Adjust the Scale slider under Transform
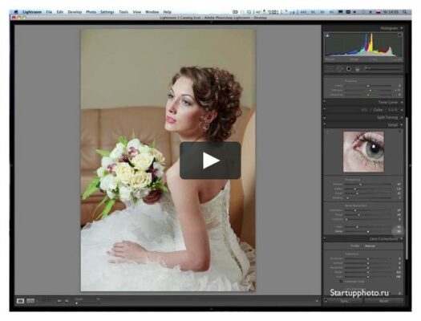421x321 pixels. [368, 277]
